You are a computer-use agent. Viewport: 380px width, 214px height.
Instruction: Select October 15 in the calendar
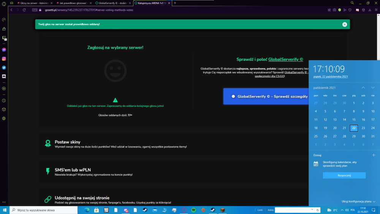coord(354,119)
